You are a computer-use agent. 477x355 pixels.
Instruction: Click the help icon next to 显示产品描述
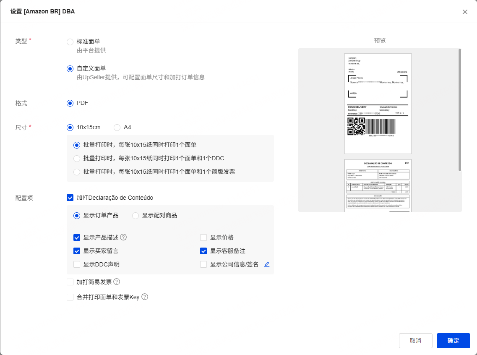(123, 237)
